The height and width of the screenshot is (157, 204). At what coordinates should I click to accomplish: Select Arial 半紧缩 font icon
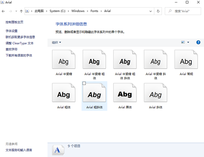coord(64,59)
